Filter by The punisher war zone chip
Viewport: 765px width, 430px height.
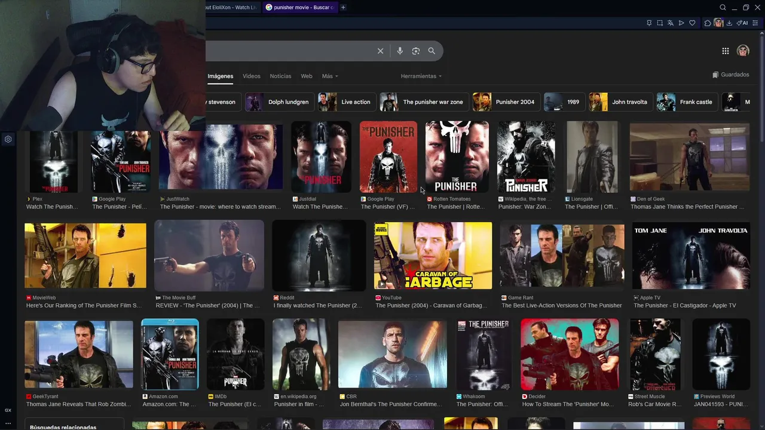click(x=424, y=102)
